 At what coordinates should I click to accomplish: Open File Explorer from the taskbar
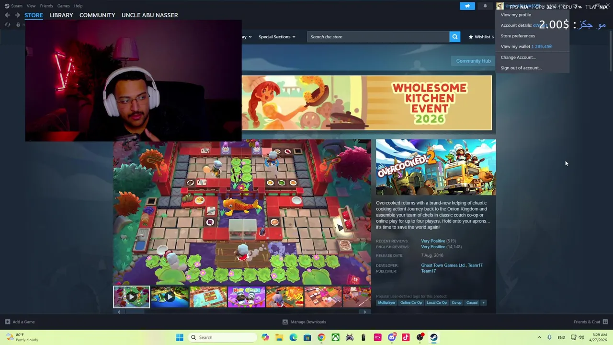click(x=279, y=337)
